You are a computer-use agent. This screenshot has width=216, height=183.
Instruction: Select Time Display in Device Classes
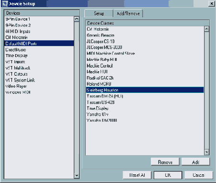pyautogui.click(x=145, y=108)
